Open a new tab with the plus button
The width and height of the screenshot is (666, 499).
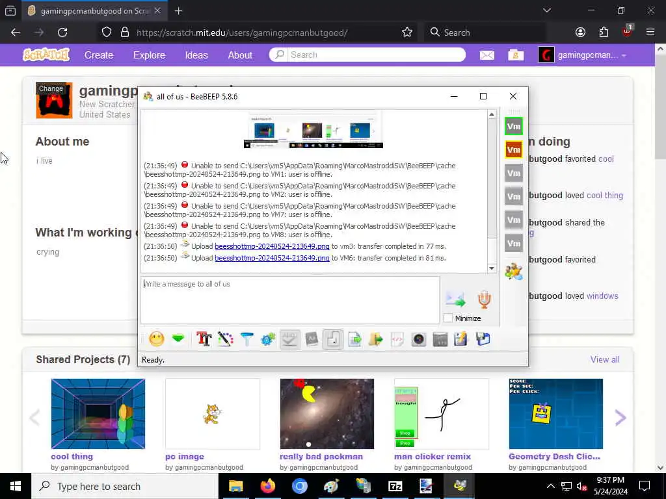coord(178,11)
